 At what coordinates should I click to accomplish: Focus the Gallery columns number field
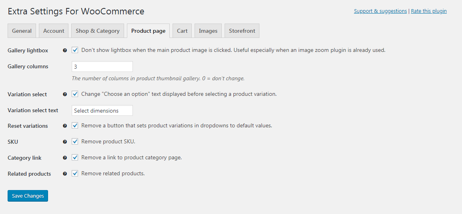point(102,67)
